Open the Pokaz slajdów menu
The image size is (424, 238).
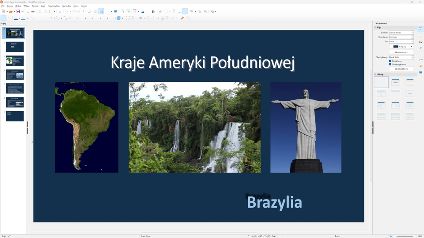53,6
